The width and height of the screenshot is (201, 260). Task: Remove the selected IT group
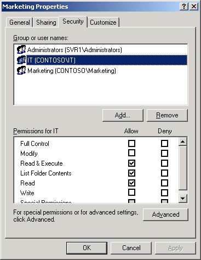point(167,115)
